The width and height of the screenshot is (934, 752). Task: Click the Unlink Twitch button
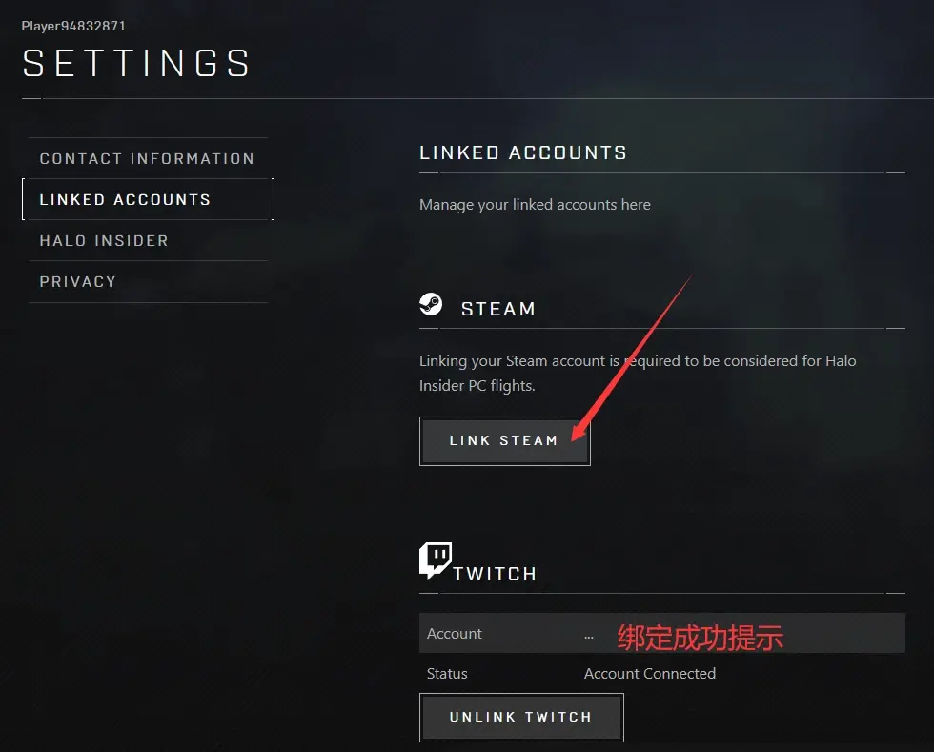click(x=521, y=718)
